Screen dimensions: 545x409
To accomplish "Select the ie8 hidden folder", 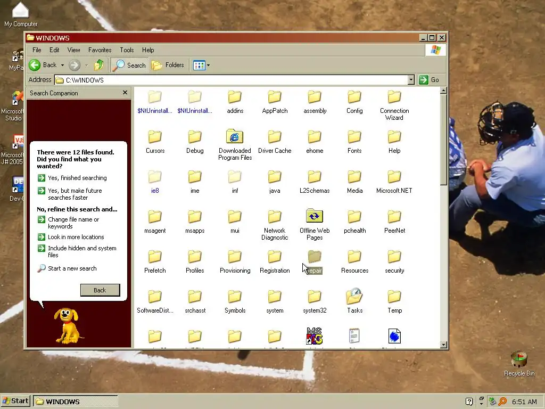I will pyautogui.click(x=155, y=182).
